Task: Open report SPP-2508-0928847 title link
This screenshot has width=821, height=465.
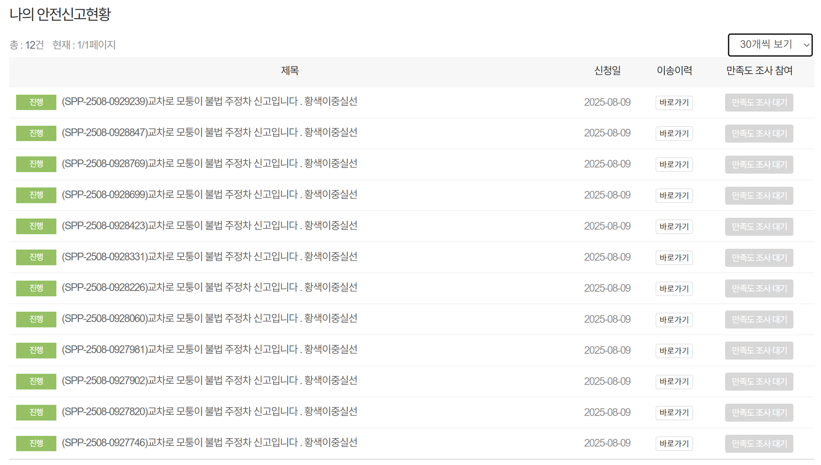Action: 209,133
